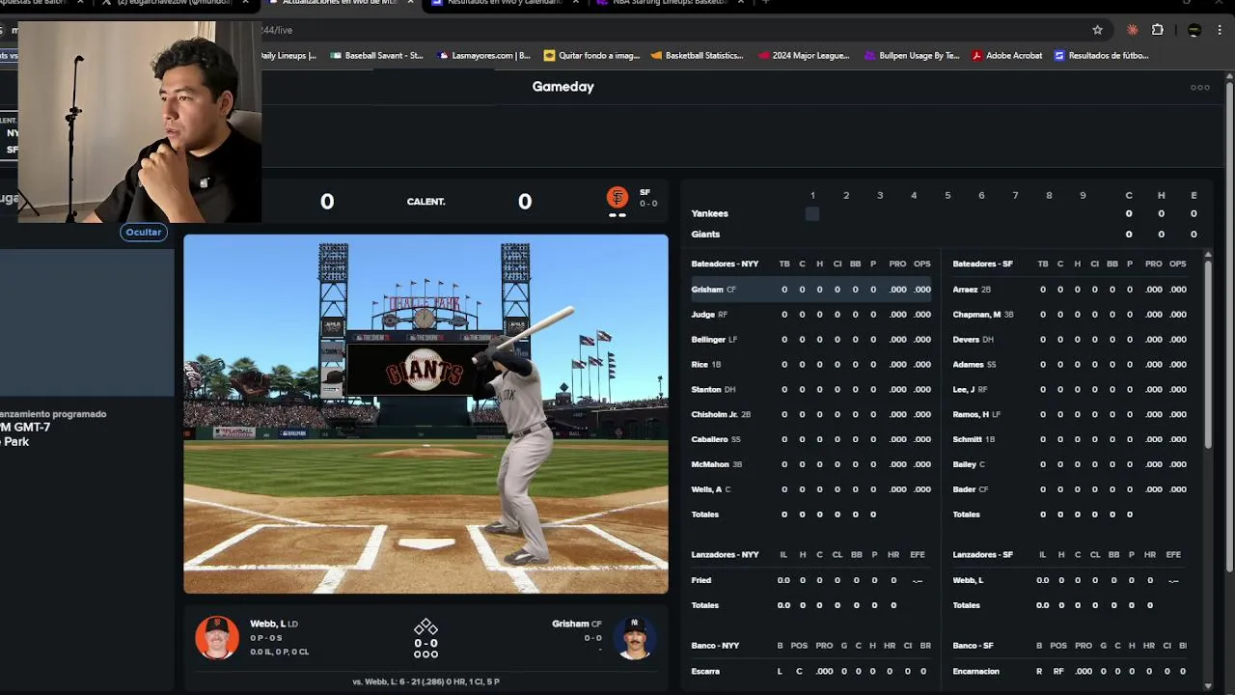This screenshot has width=1235, height=695.
Task: Select Chisholm Jr. 2B batter row
Action: pyautogui.click(x=810, y=415)
